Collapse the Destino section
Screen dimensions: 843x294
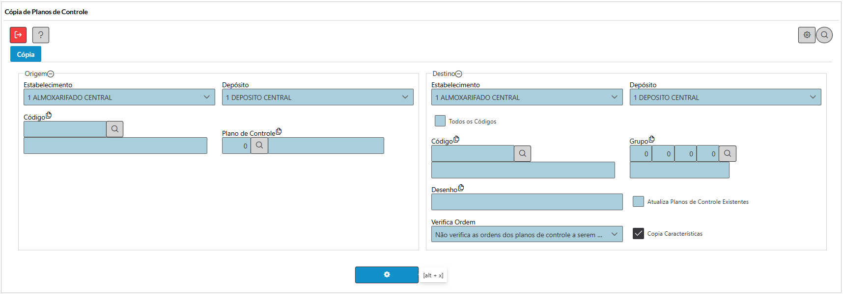(459, 74)
